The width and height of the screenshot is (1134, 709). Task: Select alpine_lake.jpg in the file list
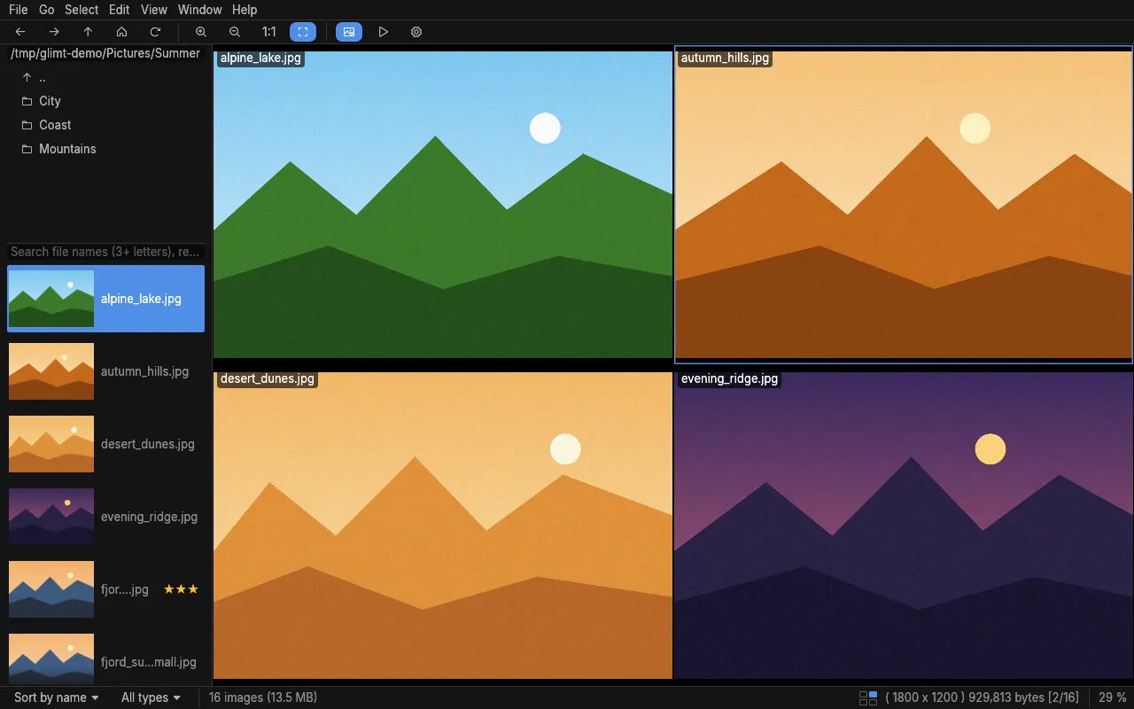pos(106,299)
